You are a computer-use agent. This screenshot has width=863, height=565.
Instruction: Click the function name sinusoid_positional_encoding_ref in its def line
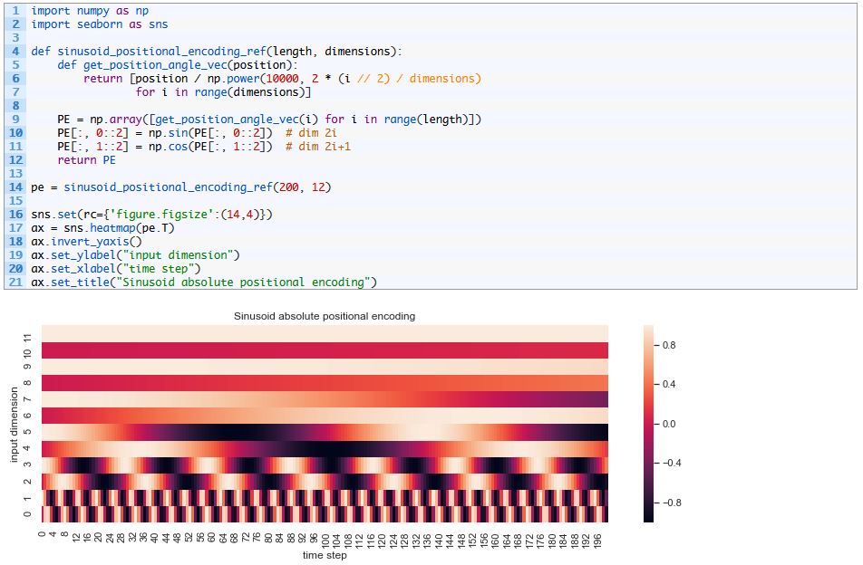click(161, 51)
